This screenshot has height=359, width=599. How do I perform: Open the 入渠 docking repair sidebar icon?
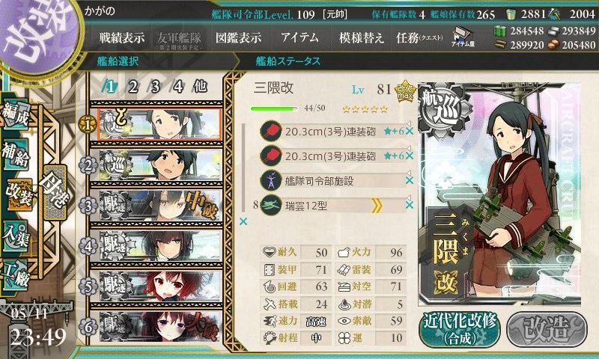pos(16,236)
